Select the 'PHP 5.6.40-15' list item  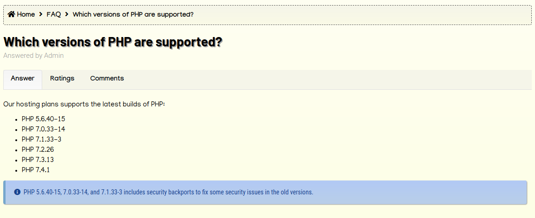point(43,119)
